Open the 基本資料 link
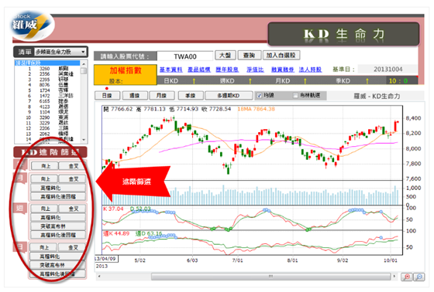Viewport: 434px width, 292px height. coord(171,70)
